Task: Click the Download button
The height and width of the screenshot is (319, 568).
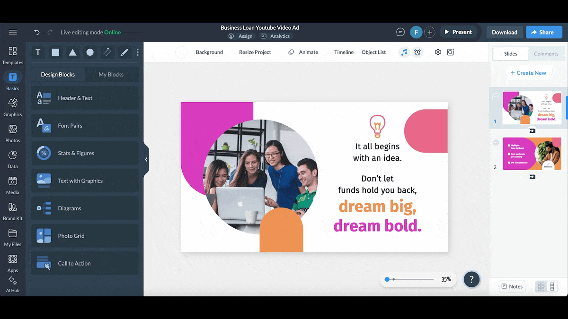Action: (504, 32)
